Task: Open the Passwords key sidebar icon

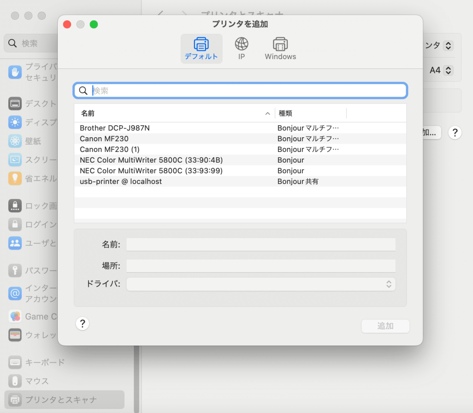Action: coord(15,271)
